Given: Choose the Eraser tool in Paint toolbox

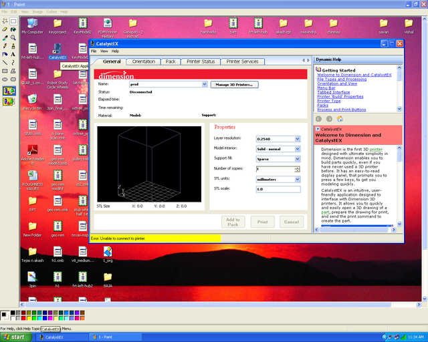Looking at the screenshot, I should click(5, 29).
